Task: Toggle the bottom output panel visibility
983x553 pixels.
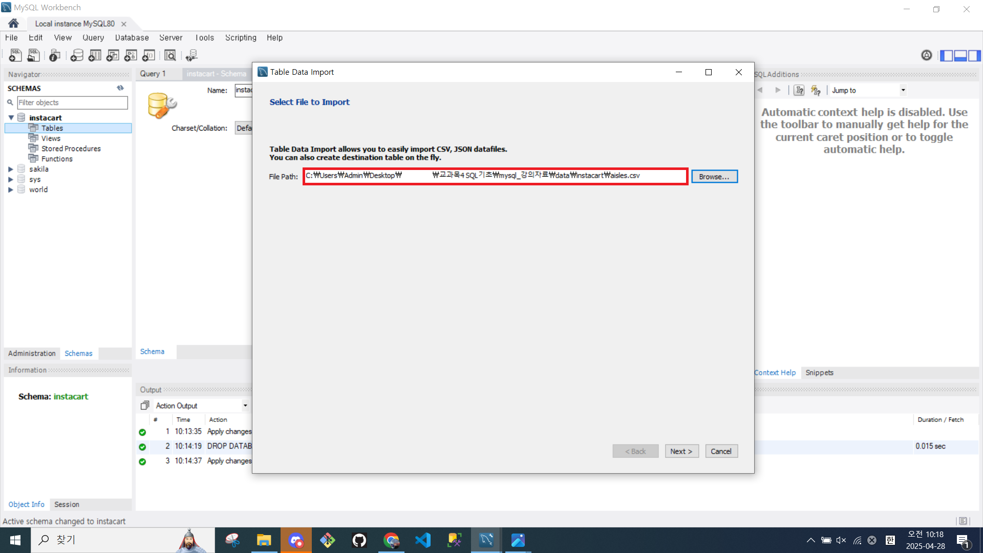Action: click(x=960, y=55)
